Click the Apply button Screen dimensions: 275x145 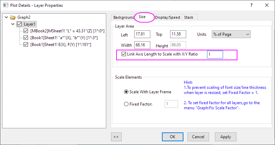point(225,136)
